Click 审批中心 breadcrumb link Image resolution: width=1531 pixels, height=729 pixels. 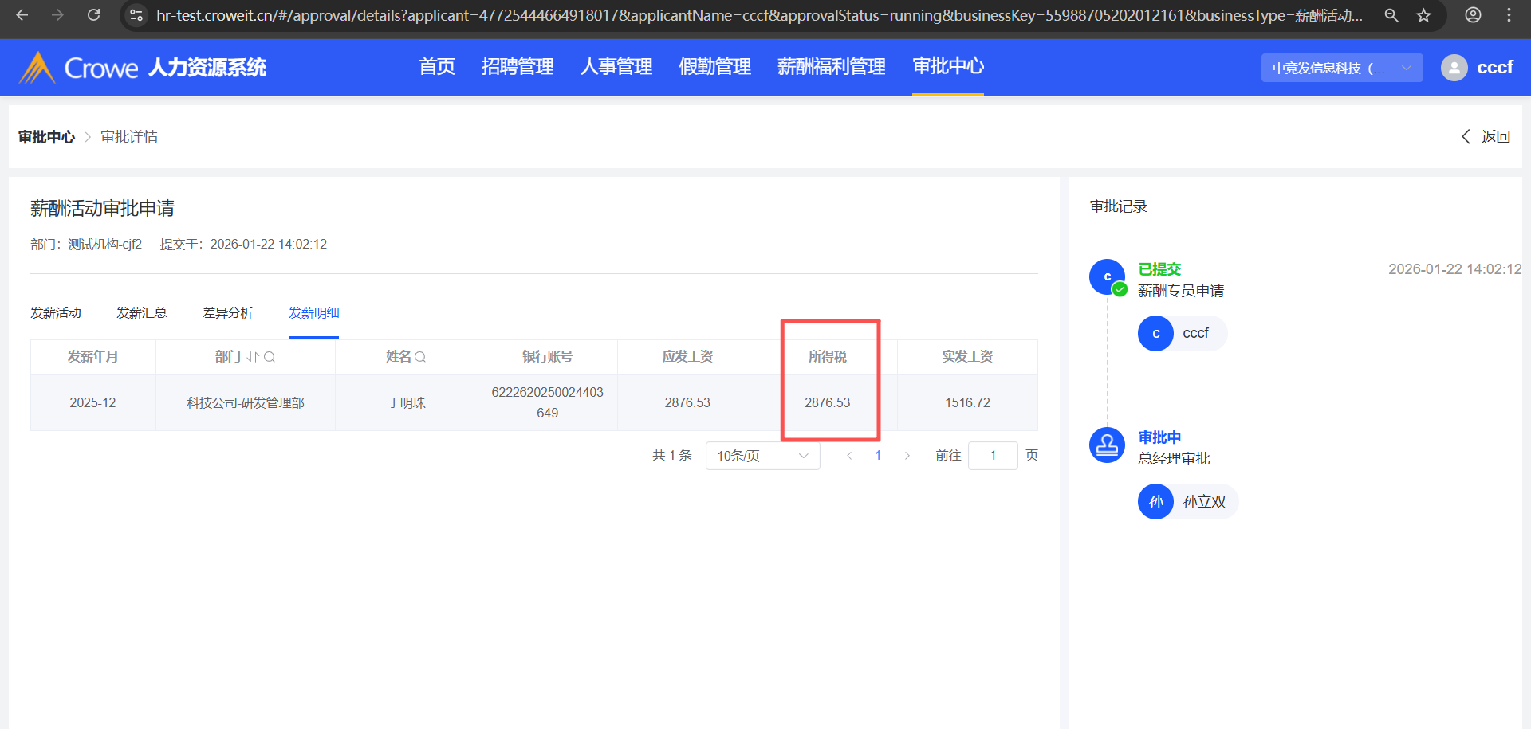pyautogui.click(x=46, y=137)
